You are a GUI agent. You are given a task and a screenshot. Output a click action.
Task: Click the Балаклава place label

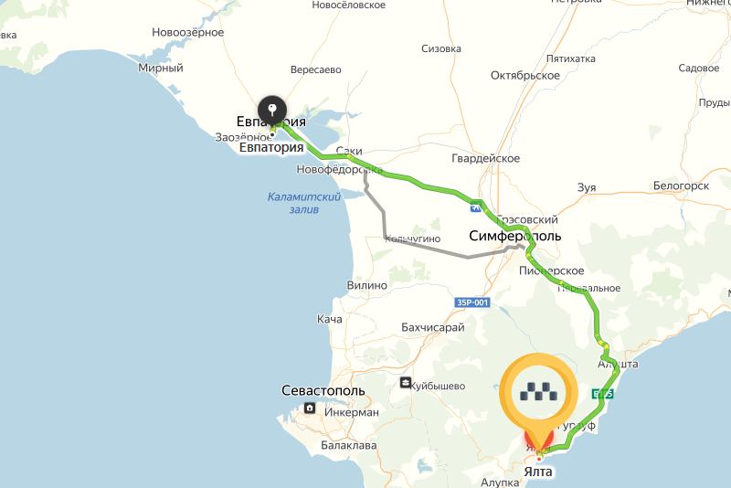pyautogui.click(x=349, y=445)
